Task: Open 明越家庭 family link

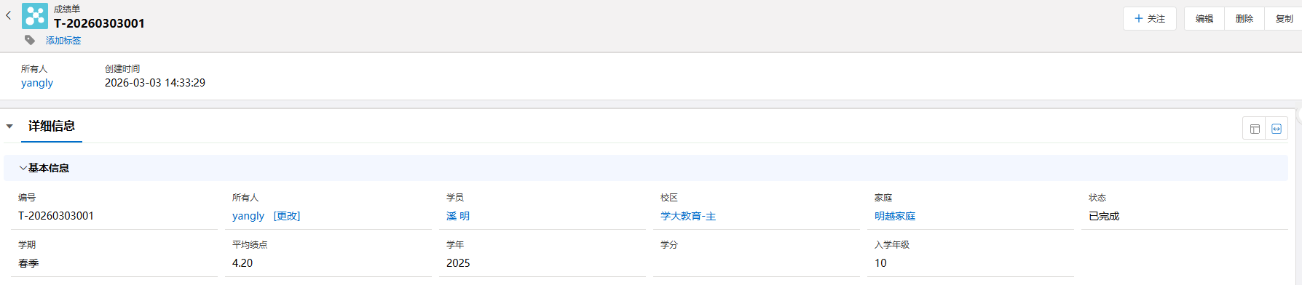Action: coord(895,216)
